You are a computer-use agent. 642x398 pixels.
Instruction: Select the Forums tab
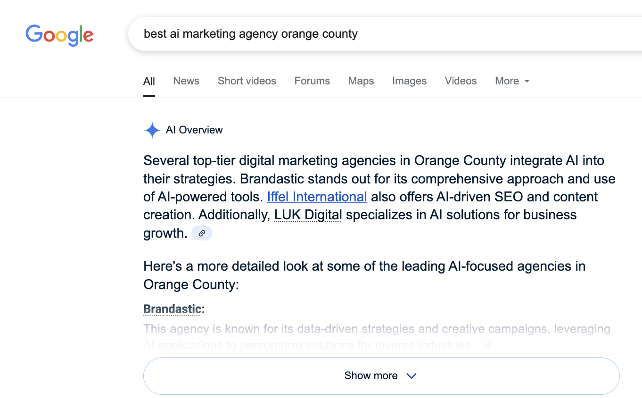tap(312, 81)
